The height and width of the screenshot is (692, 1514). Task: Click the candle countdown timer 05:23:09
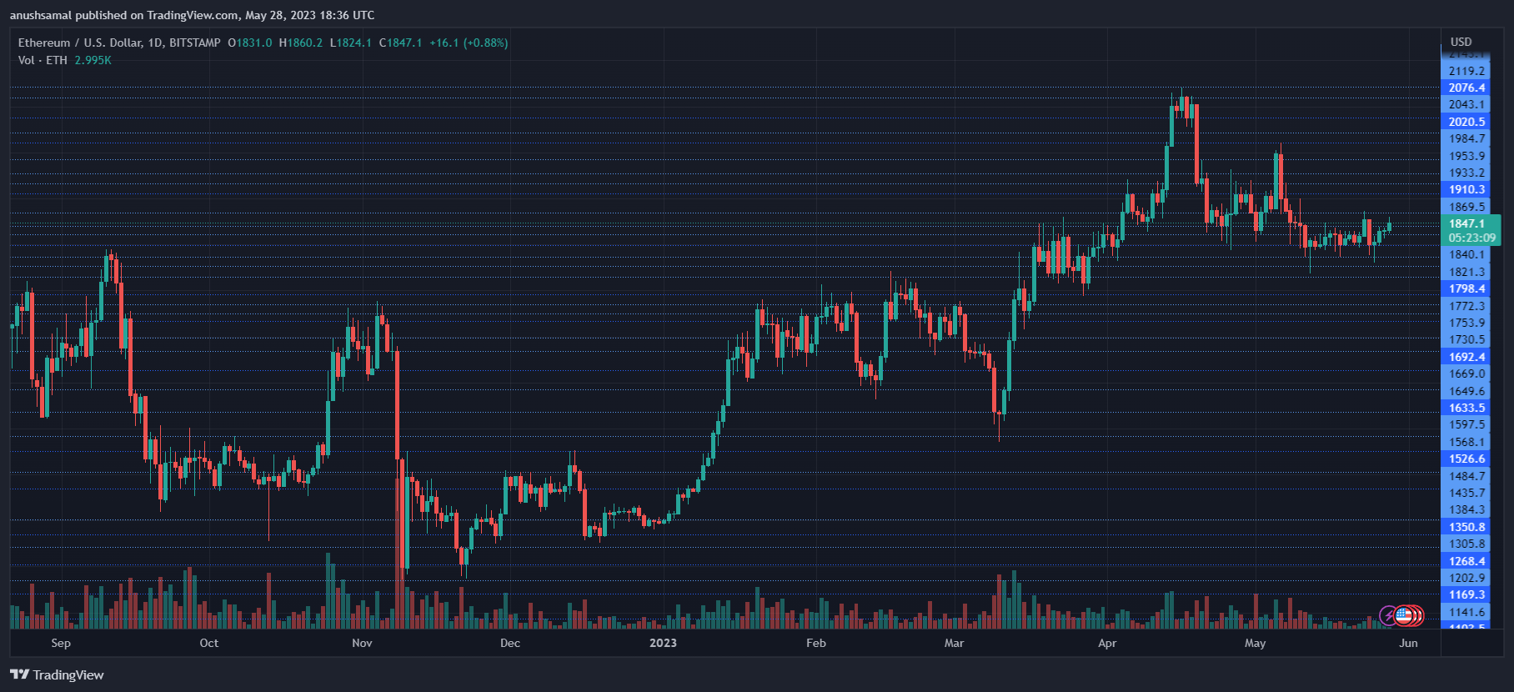coord(1471,238)
